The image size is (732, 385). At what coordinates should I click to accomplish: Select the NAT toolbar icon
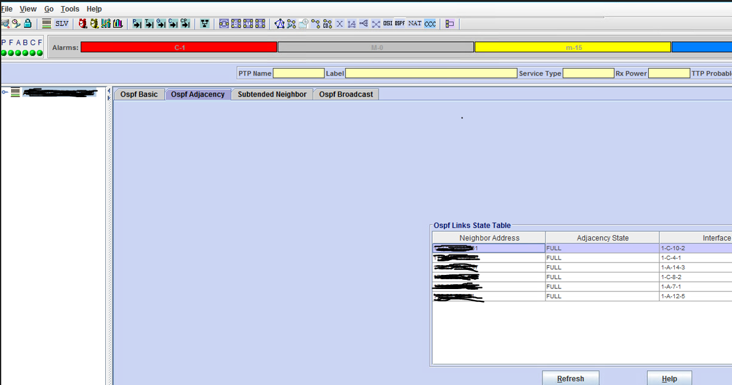pyautogui.click(x=414, y=23)
